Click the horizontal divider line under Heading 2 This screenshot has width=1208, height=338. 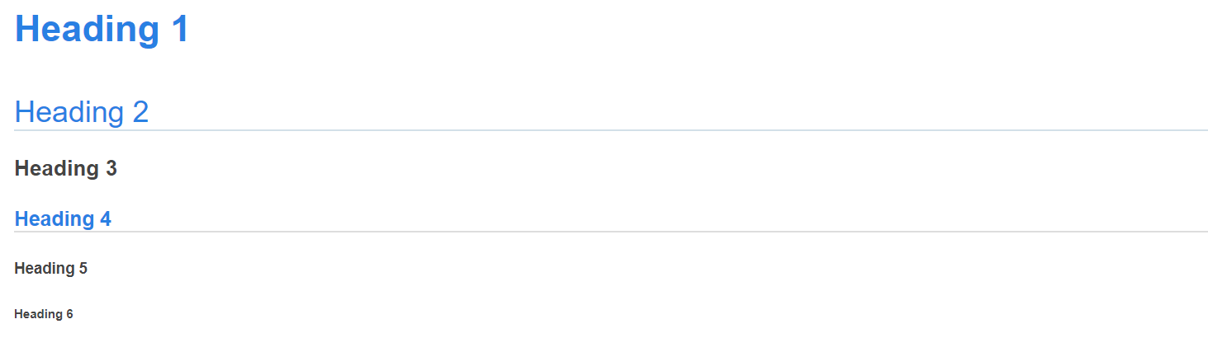pyautogui.click(x=611, y=130)
